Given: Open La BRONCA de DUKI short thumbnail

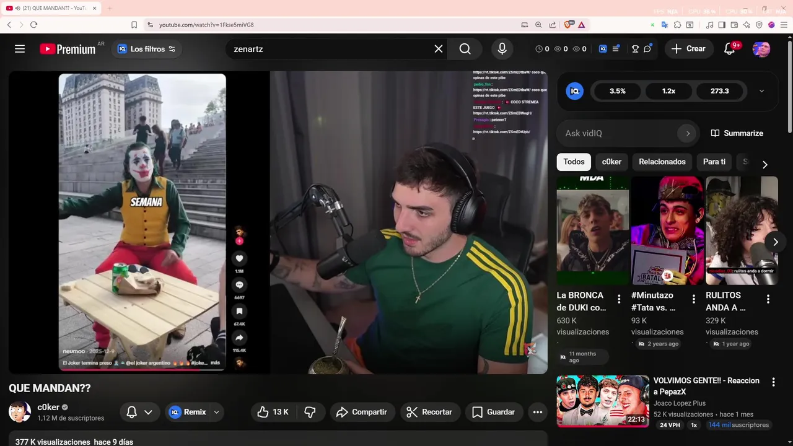Looking at the screenshot, I should coord(593,230).
